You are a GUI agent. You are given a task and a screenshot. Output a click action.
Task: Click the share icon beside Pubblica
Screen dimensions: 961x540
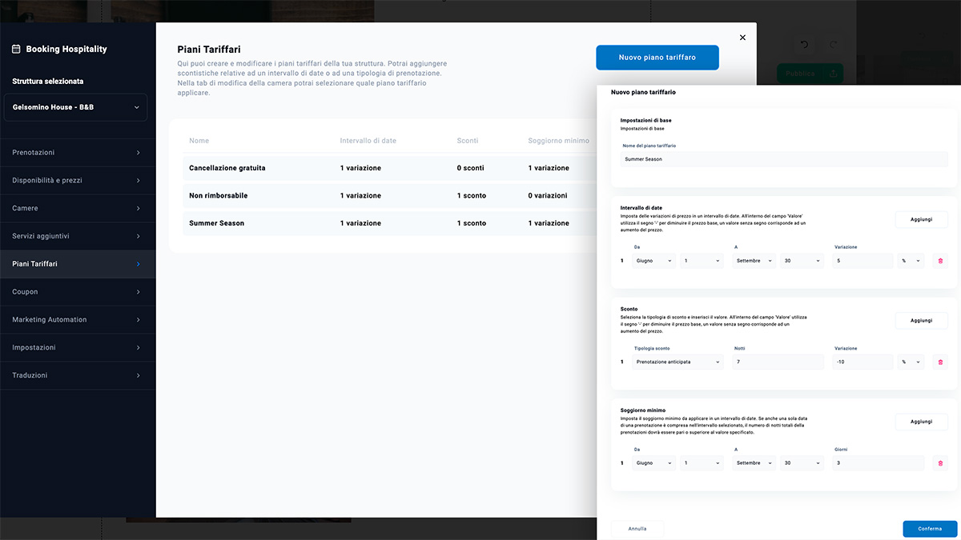833,74
